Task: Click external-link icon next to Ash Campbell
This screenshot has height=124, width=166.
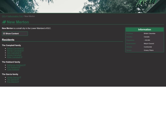Action: pos(20,53)
